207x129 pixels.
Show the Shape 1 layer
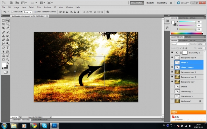(172, 87)
